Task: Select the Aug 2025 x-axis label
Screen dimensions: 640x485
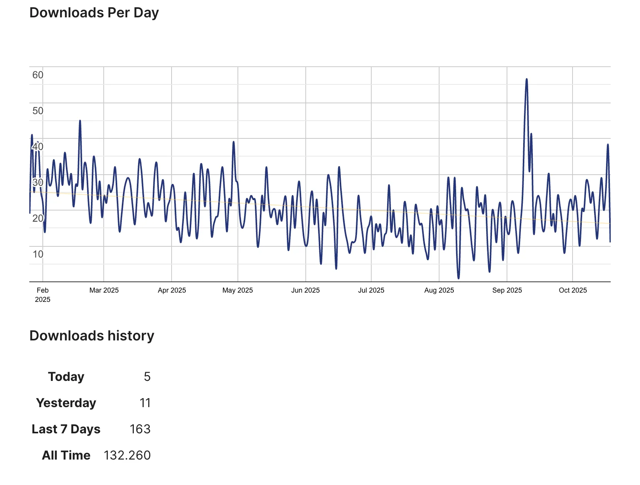Action: [439, 290]
